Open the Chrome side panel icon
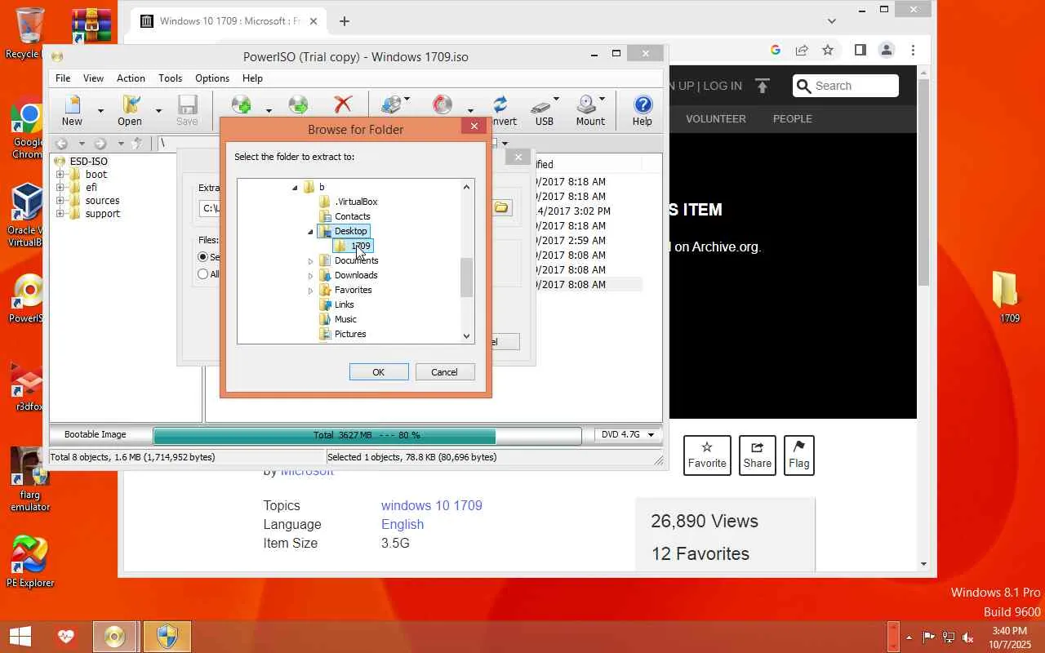This screenshot has width=1045, height=653. pos(860,50)
